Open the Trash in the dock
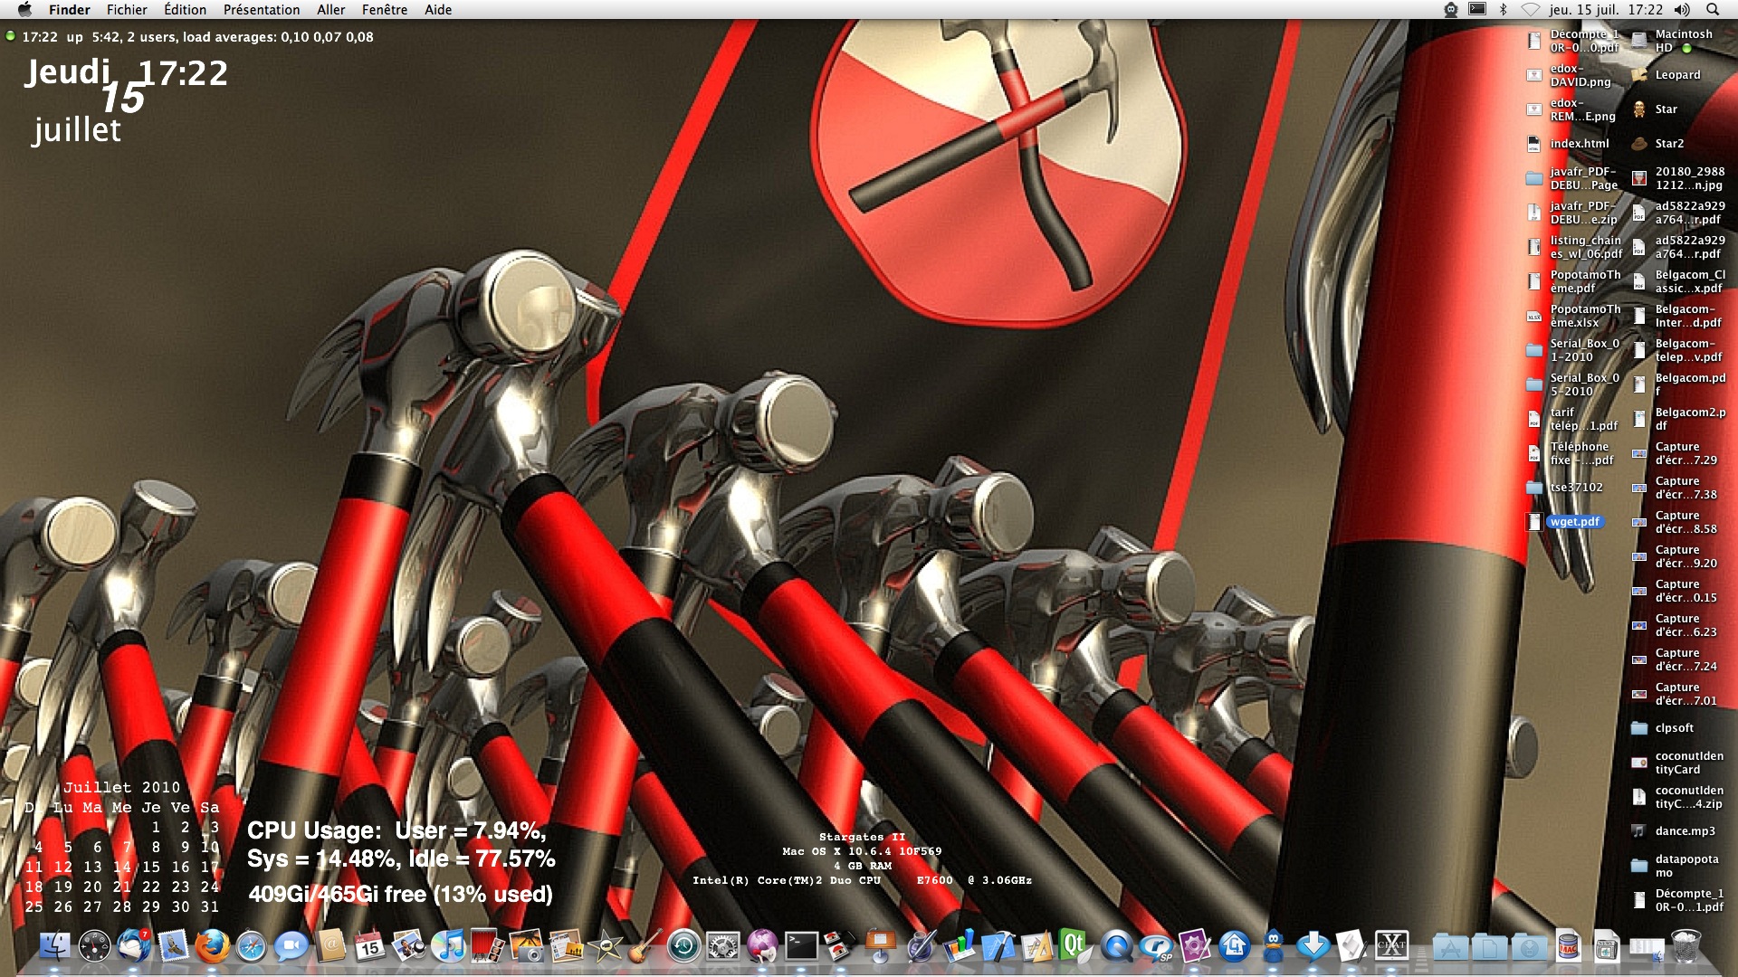 (1685, 946)
